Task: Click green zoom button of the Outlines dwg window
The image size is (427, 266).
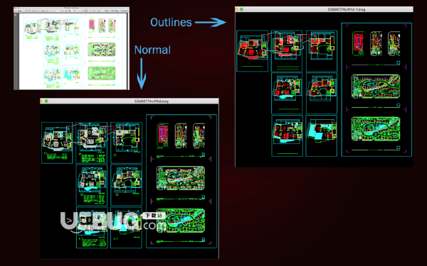Action: point(241,9)
